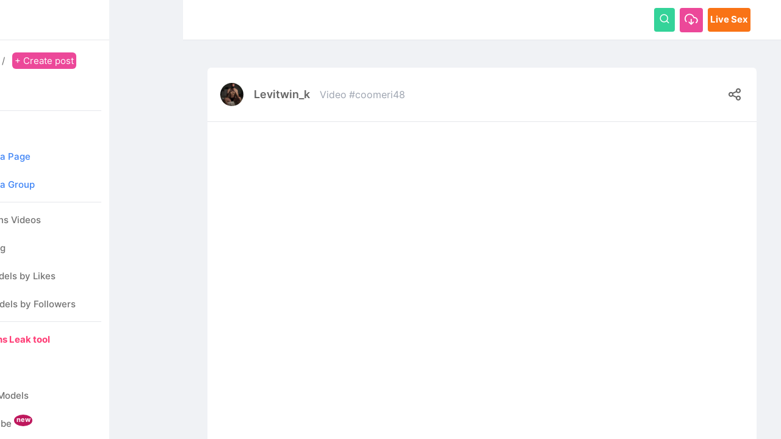Open the Levitwin_k profile avatar
The width and height of the screenshot is (781, 439).
[232, 95]
